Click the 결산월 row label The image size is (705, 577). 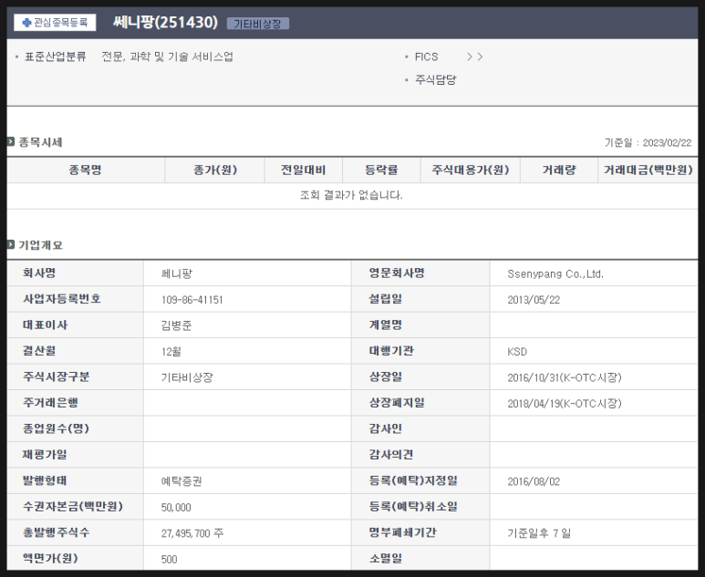pyautogui.click(x=39, y=351)
